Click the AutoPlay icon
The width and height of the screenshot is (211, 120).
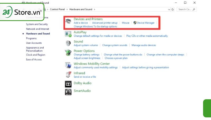(x=68, y=34)
